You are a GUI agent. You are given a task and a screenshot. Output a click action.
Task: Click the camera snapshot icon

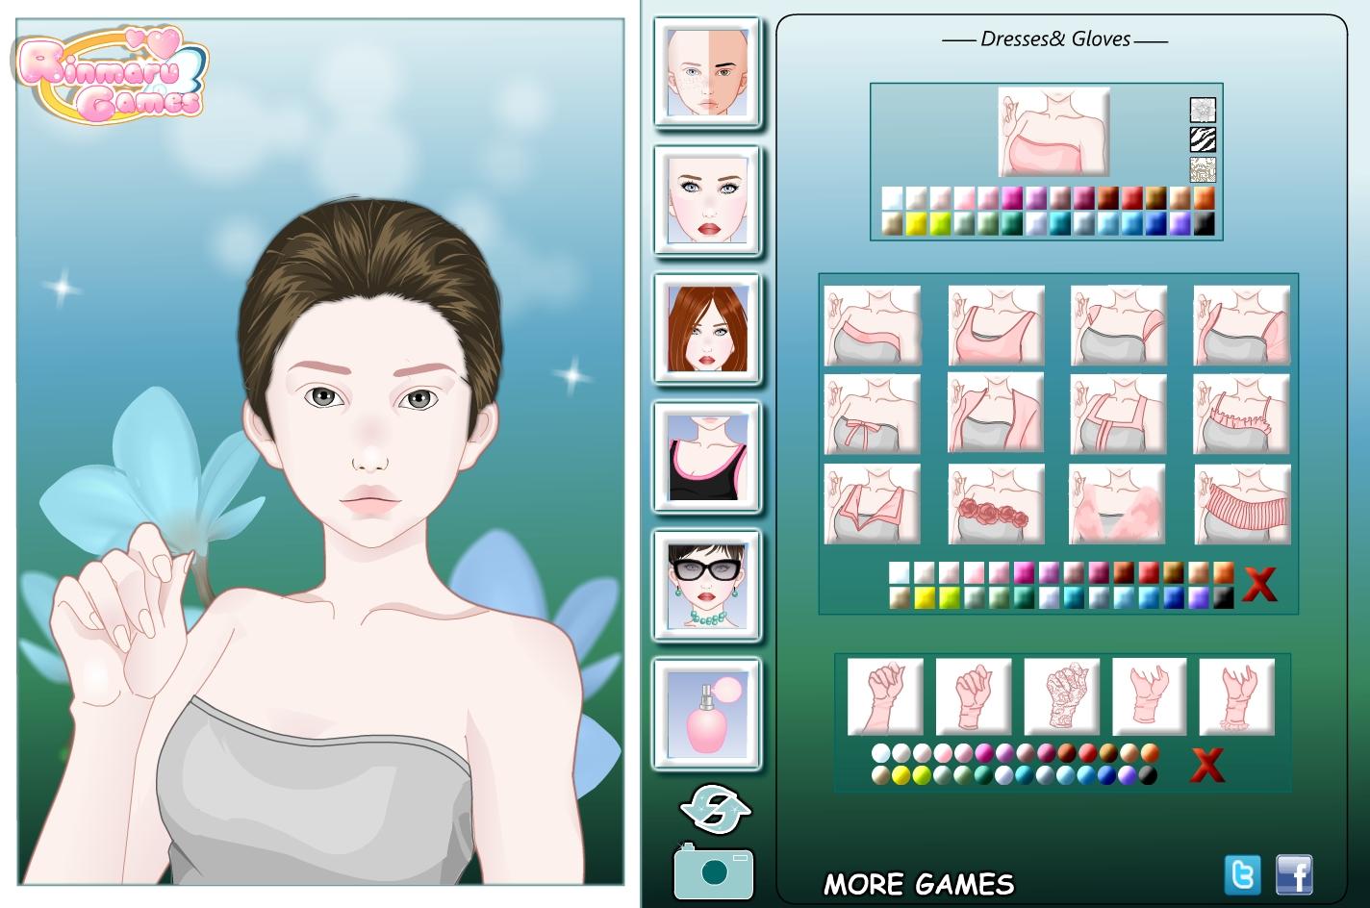tap(713, 872)
